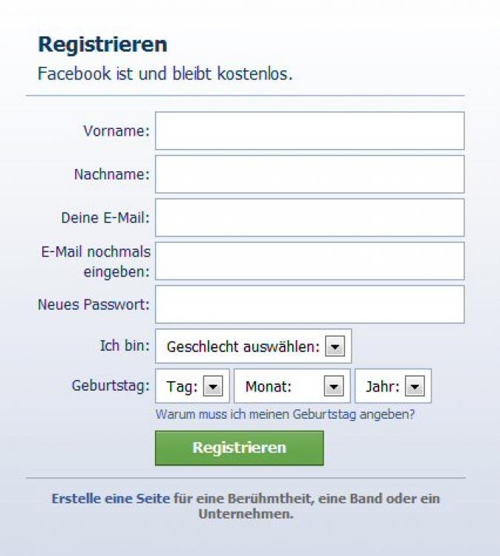Click the E-Mail nochmals eingeben field
The image size is (500, 556).
point(309,261)
